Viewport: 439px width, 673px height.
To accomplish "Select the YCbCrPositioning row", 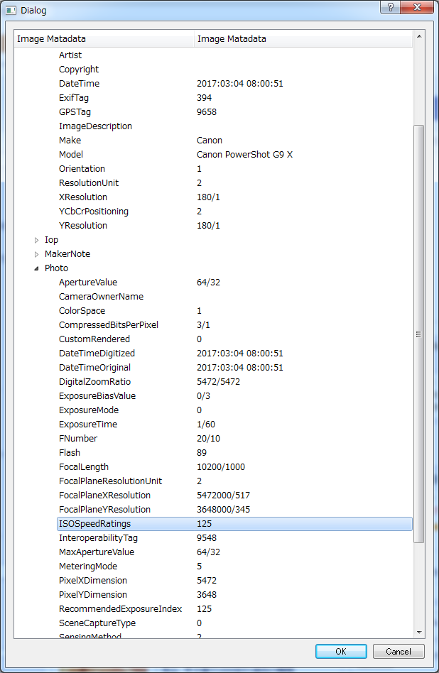I will tap(234, 211).
